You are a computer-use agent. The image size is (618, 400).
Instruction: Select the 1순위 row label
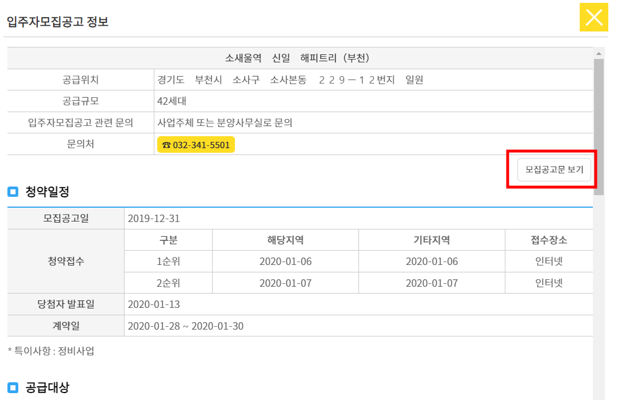point(169,262)
